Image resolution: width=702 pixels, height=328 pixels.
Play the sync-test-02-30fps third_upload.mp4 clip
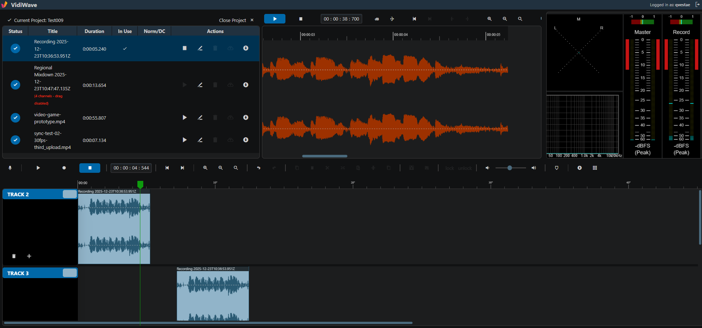coord(184,140)
